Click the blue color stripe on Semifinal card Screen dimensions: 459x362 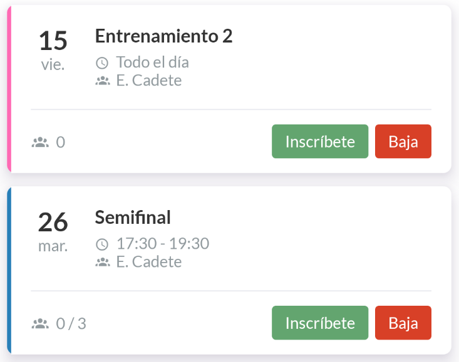(x=9, y=270)
